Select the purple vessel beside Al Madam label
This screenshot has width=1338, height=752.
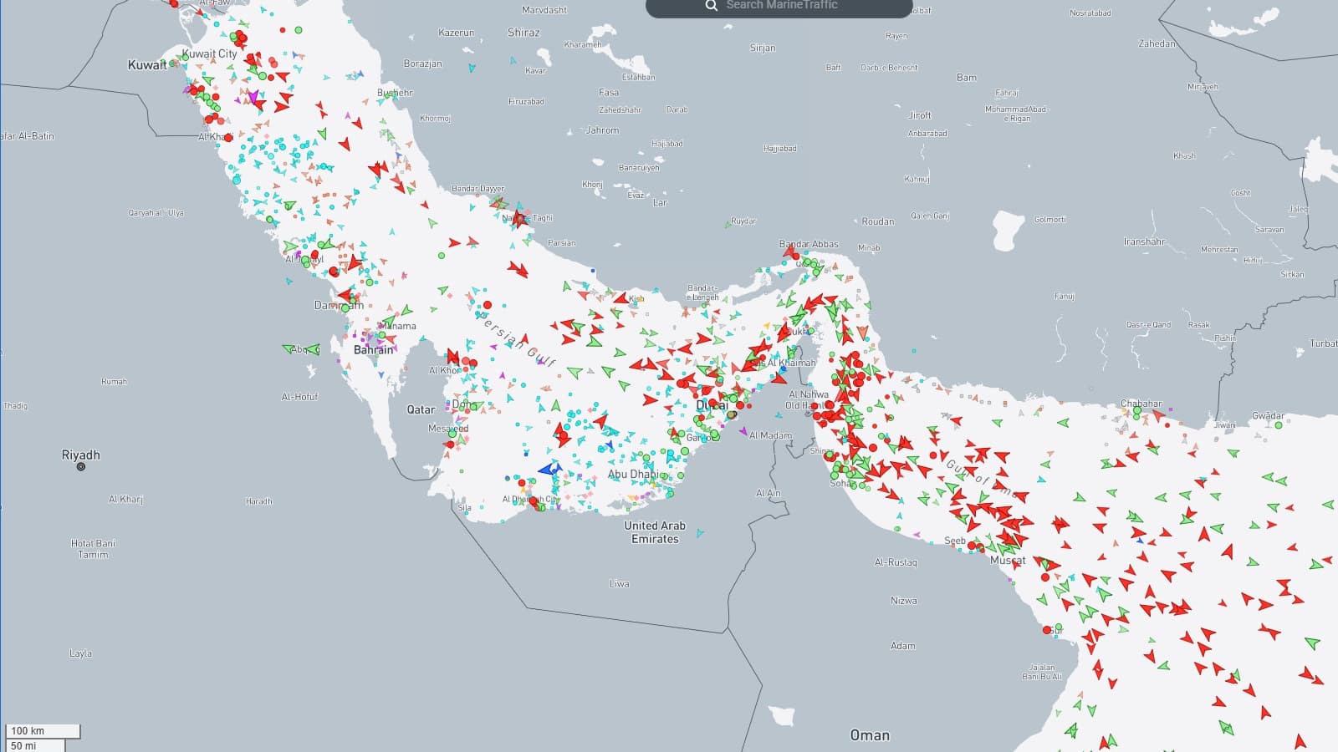pyautogui.click(x=743, y=431)
